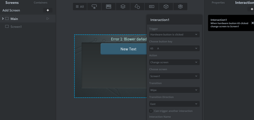254x120 pixels.
Task: Open the Containers widget category icon
Action: point(123,7)
